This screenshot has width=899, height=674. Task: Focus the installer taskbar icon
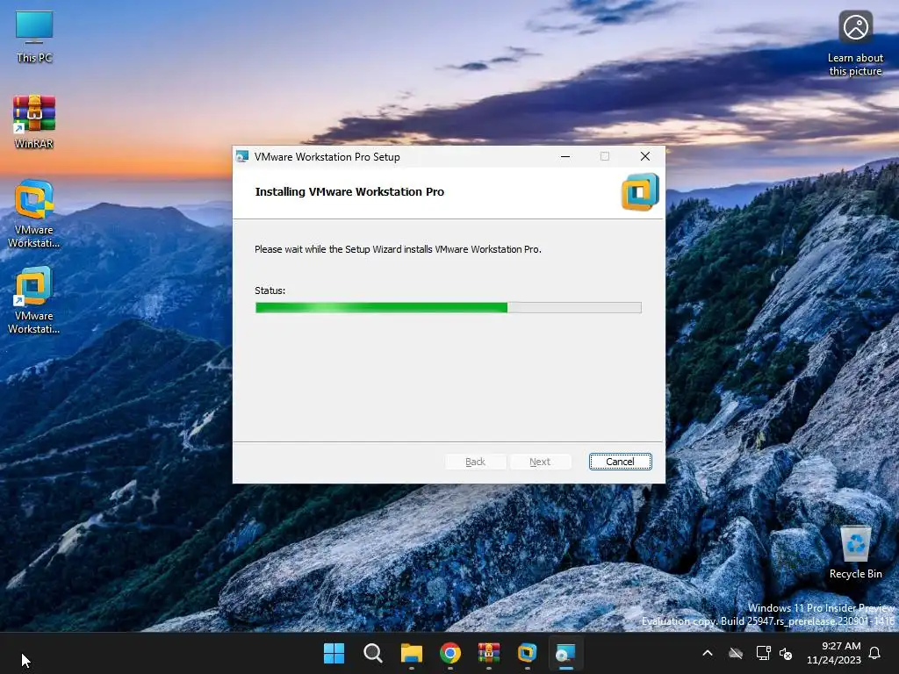pyautogui.click(x=565, y=653)
